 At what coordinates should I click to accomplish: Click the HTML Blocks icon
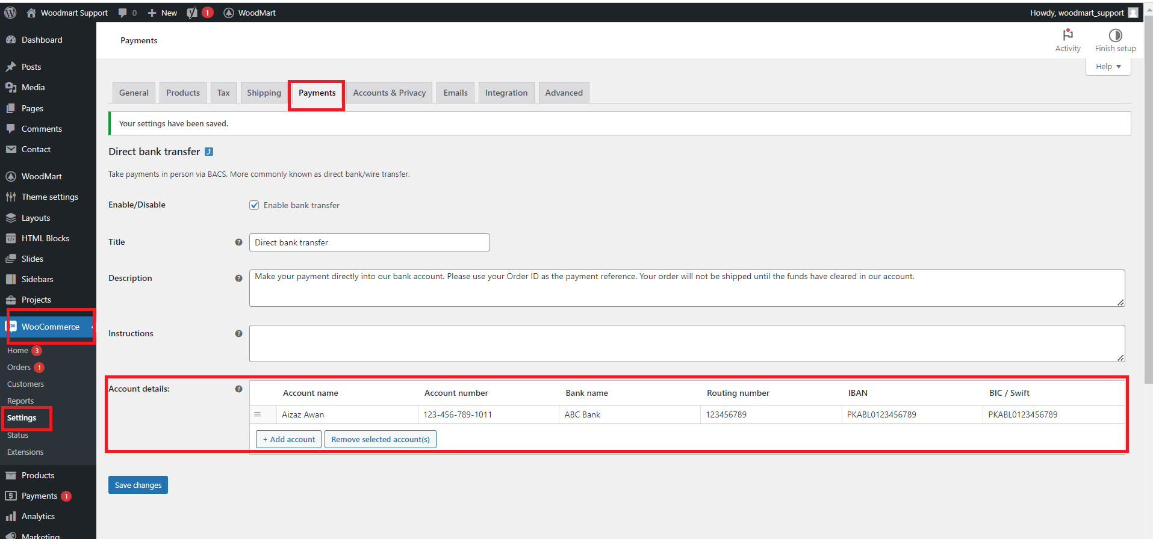11,238
